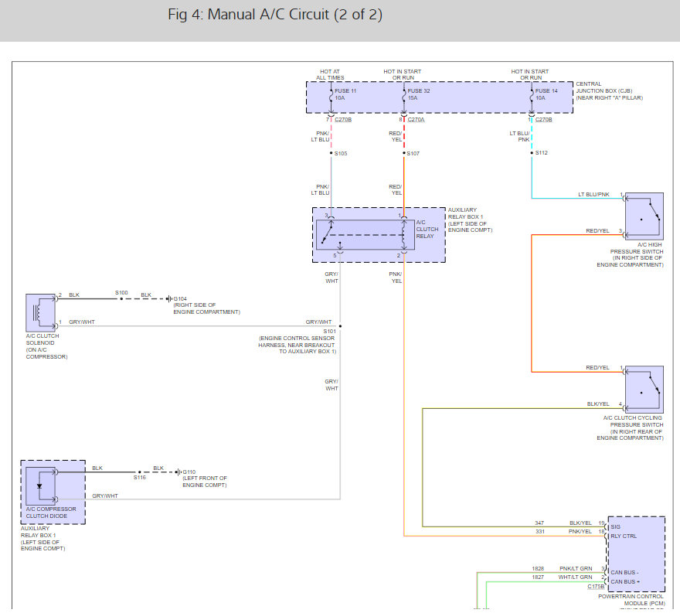Click the Fuse 14 10A fuse symbol
Screen dimensions: 680x613
(x=532, y=94)
